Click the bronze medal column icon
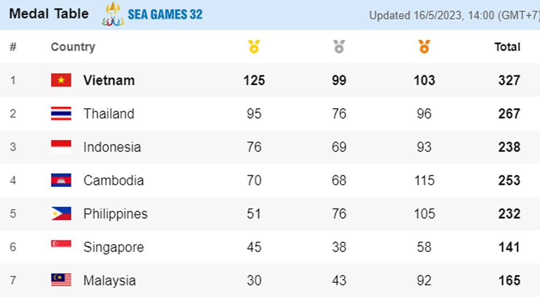The image size is (540, 304). pyautogui.click(x=424, y=46)
